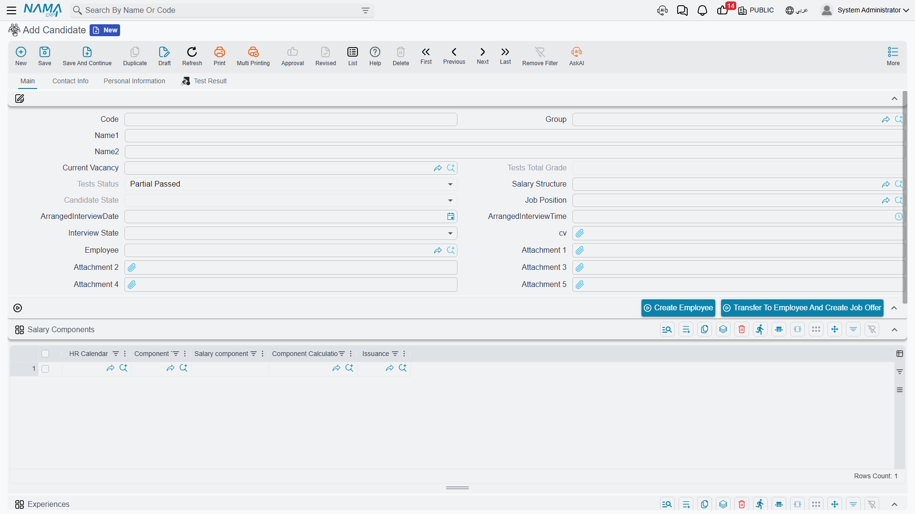The image size is (915, 514).
Task: Open search filter options dropdown
Action: point(365,10)
